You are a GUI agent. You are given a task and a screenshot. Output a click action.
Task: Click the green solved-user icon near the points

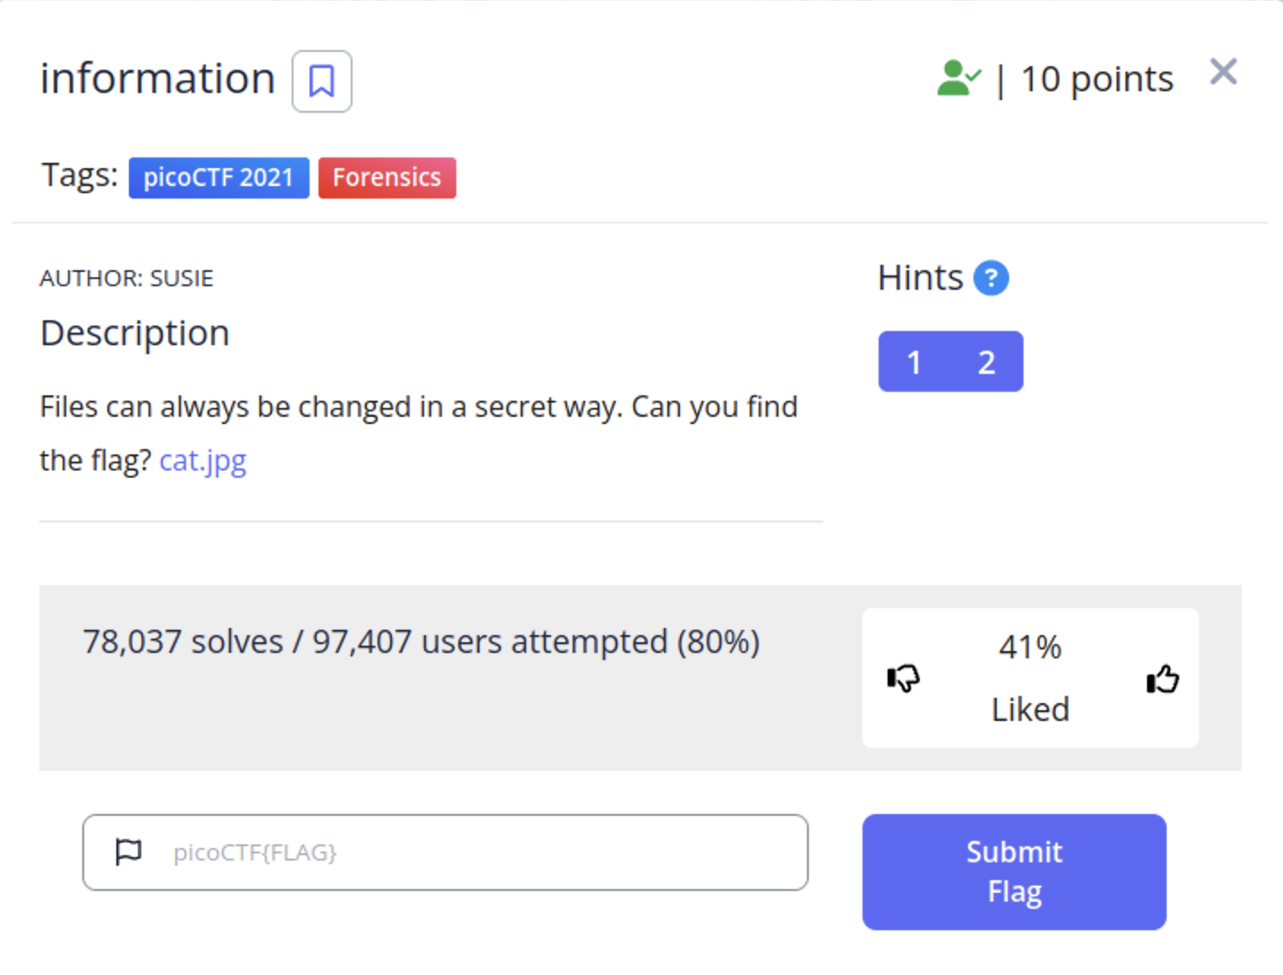click(959, 79)
